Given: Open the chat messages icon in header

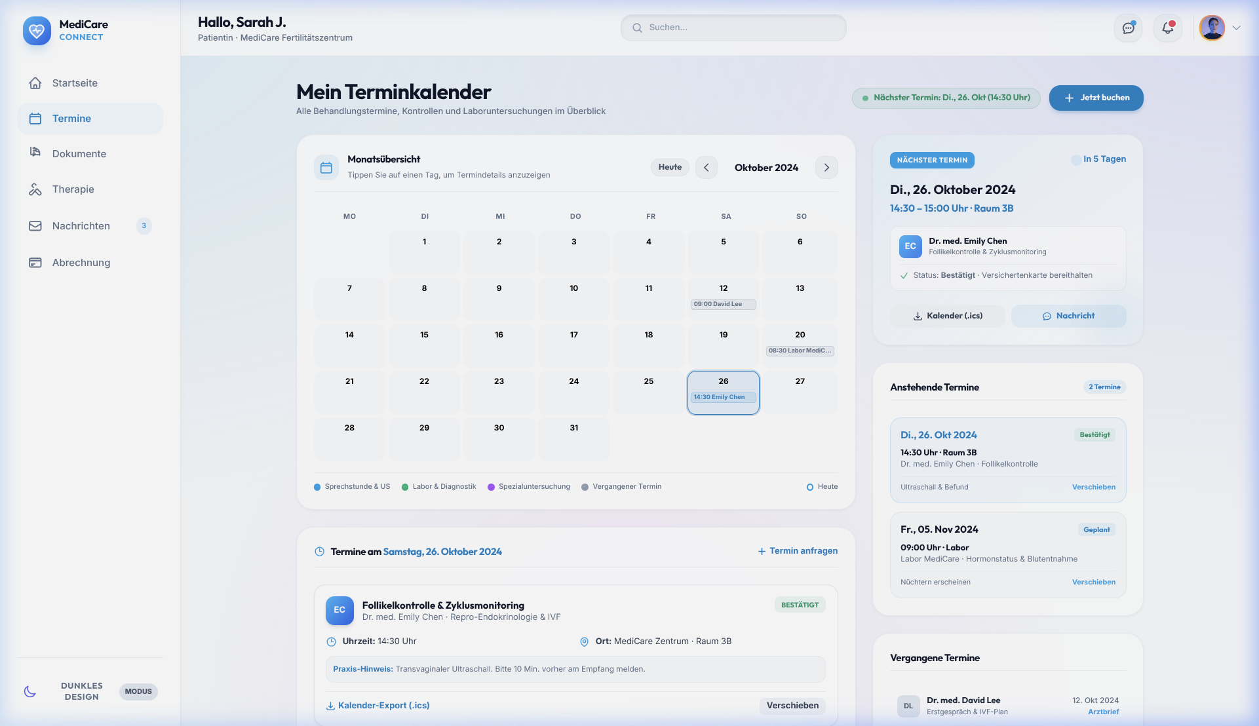Looking at the screenshot, I should tap(1129, 28).
